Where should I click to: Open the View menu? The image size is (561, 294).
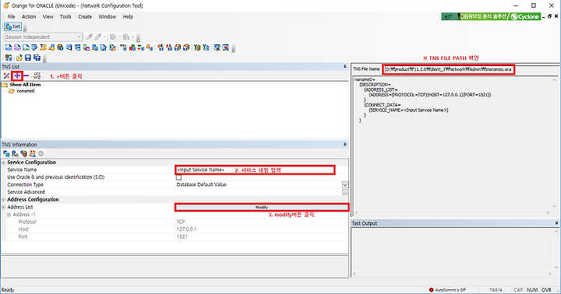(48, 16)
